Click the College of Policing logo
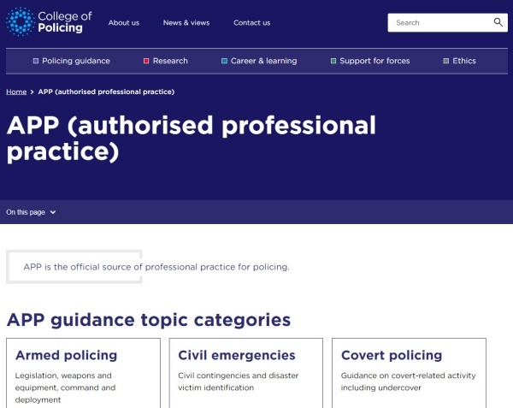This screenshot has height=408, width=513. 49,21
